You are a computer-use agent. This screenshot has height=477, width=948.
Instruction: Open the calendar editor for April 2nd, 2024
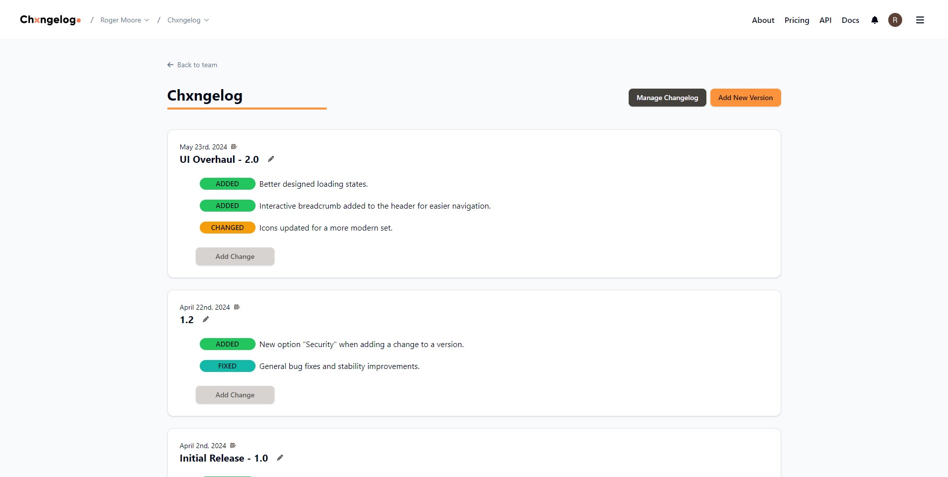click(232, 445)
